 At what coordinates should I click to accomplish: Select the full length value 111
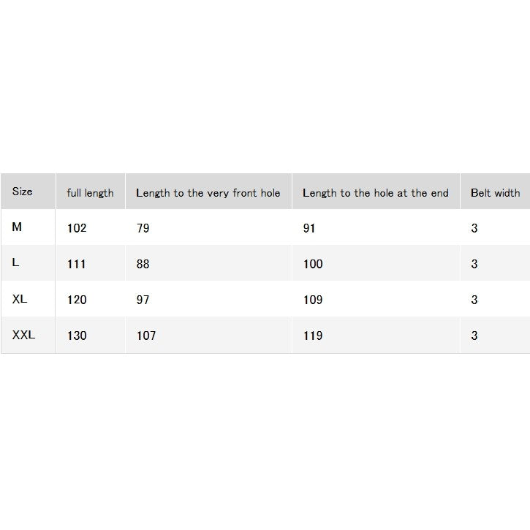click(76, 264)
